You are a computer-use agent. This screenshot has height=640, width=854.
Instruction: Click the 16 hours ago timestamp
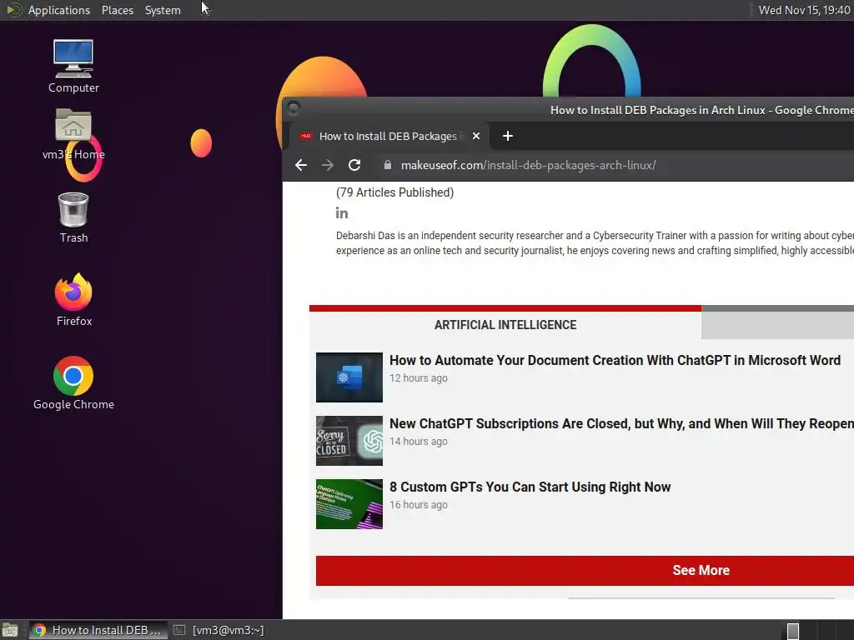click(419, 505)
